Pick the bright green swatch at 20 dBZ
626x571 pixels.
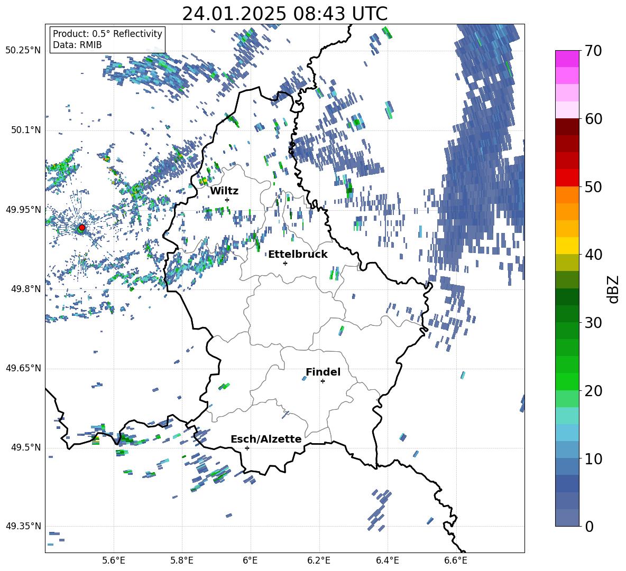click(x=567, y=381)
